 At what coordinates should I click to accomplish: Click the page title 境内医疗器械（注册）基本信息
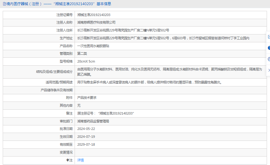click(59, 4)
